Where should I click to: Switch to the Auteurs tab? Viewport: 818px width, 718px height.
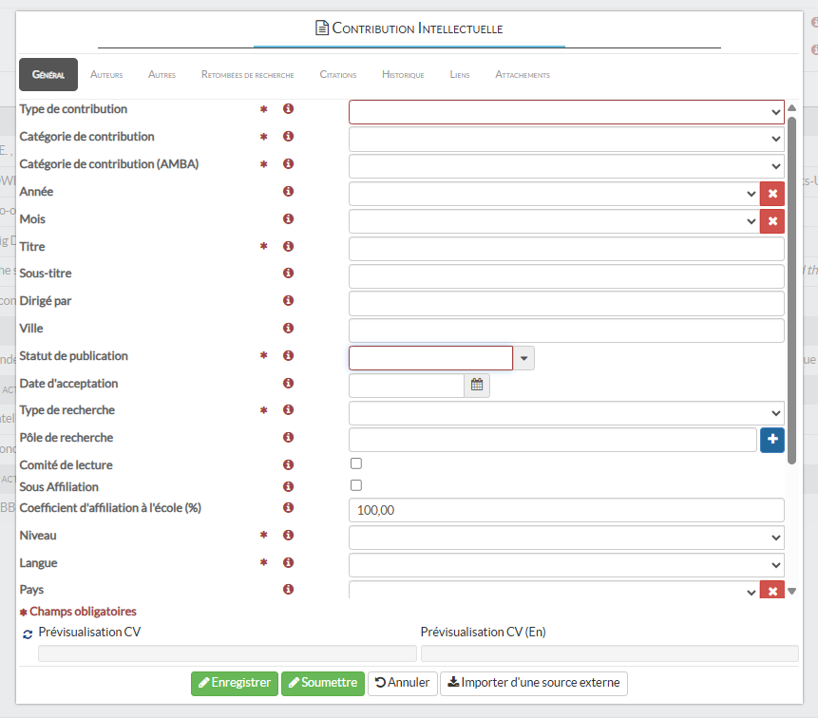(106, 75)
